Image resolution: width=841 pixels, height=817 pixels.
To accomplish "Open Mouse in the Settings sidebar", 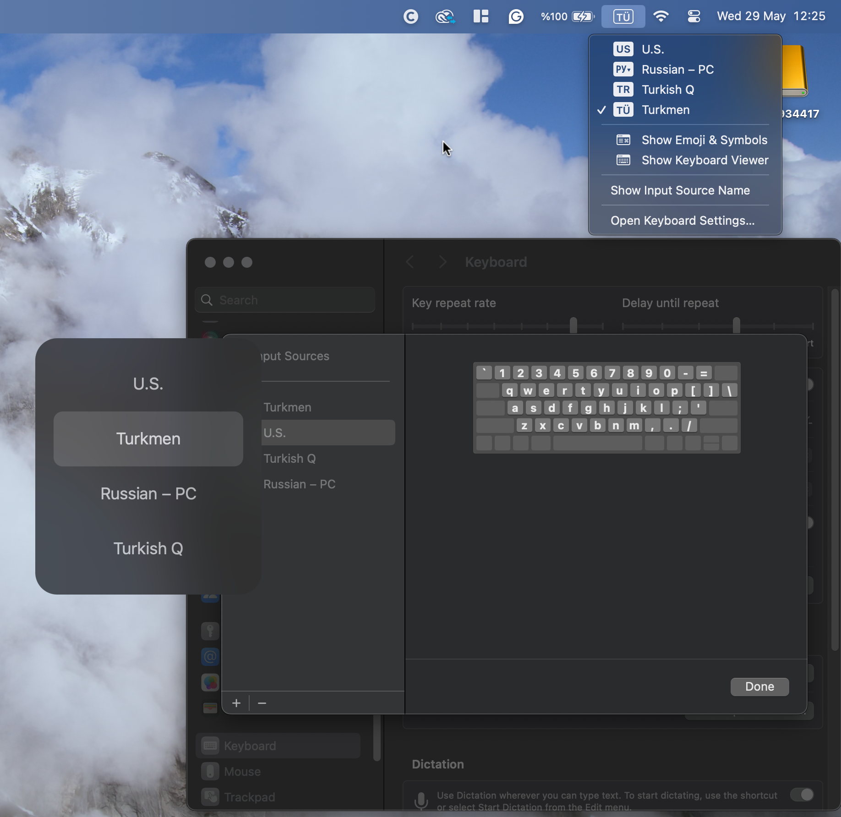I will [279, 772].
